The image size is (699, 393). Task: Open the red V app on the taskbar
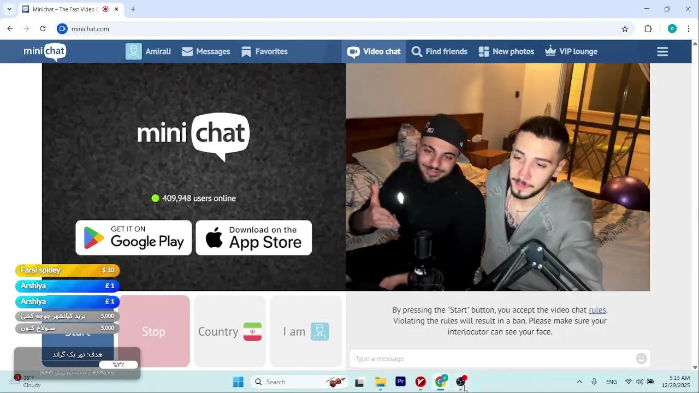420,382
